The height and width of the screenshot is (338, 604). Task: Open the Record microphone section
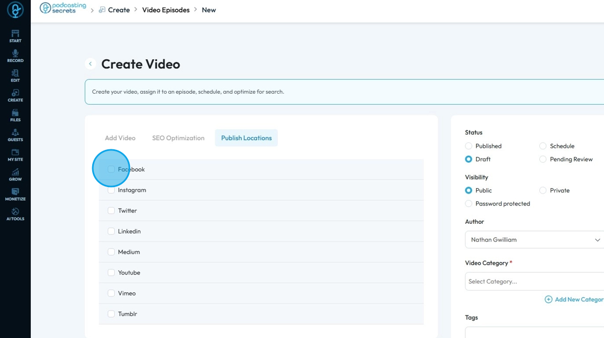coord(16,56)
